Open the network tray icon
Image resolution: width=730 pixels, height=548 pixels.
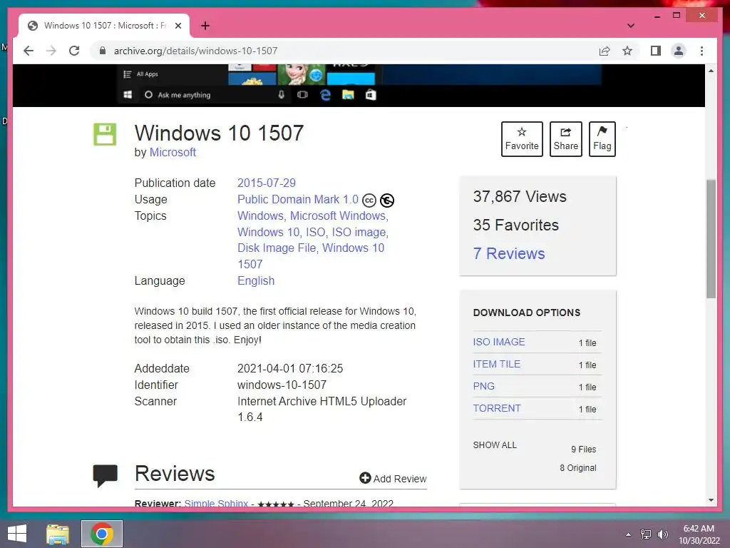(646, 534)
